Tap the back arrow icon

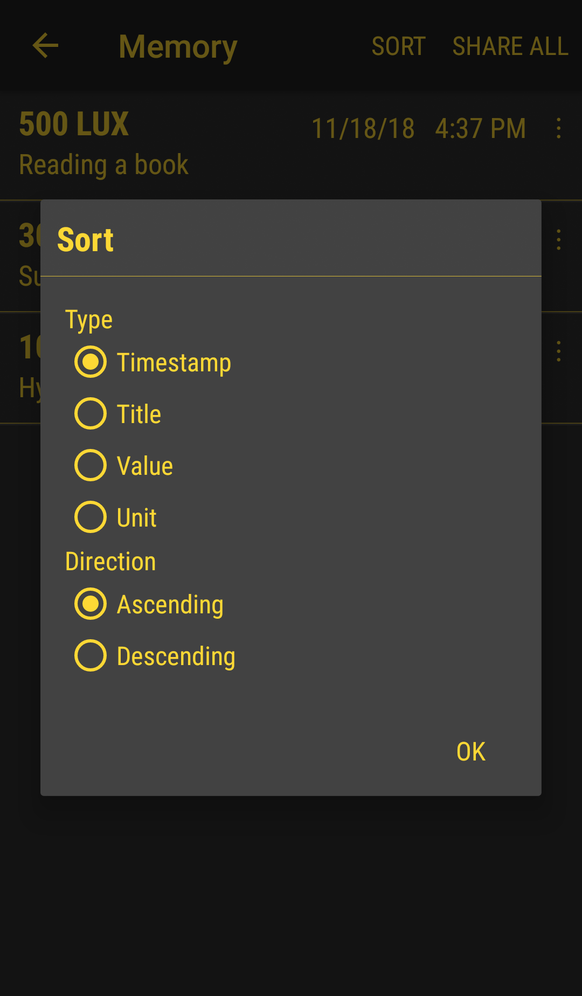pos(45,45)
